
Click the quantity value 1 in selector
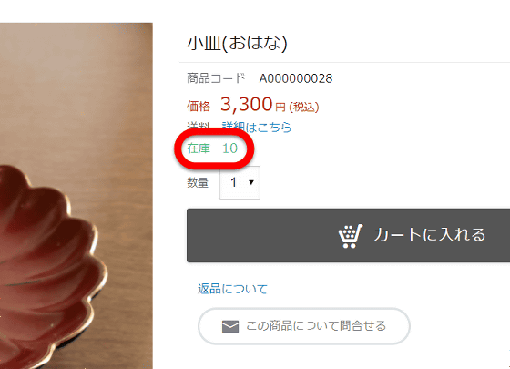point(233,182)
